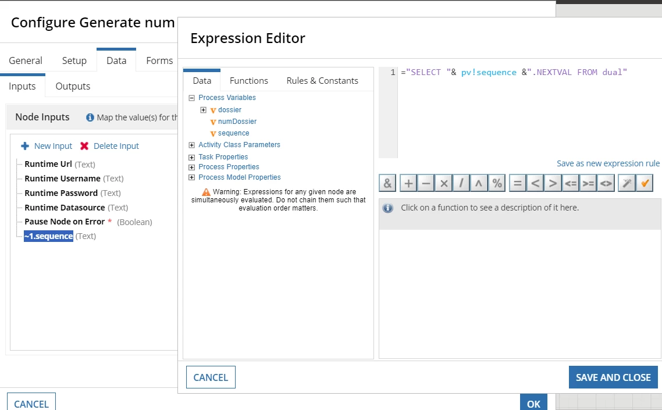This screenshot has width=662, height=410.
Task: Click the variable icon next to sequence
Action: (213, 133)
